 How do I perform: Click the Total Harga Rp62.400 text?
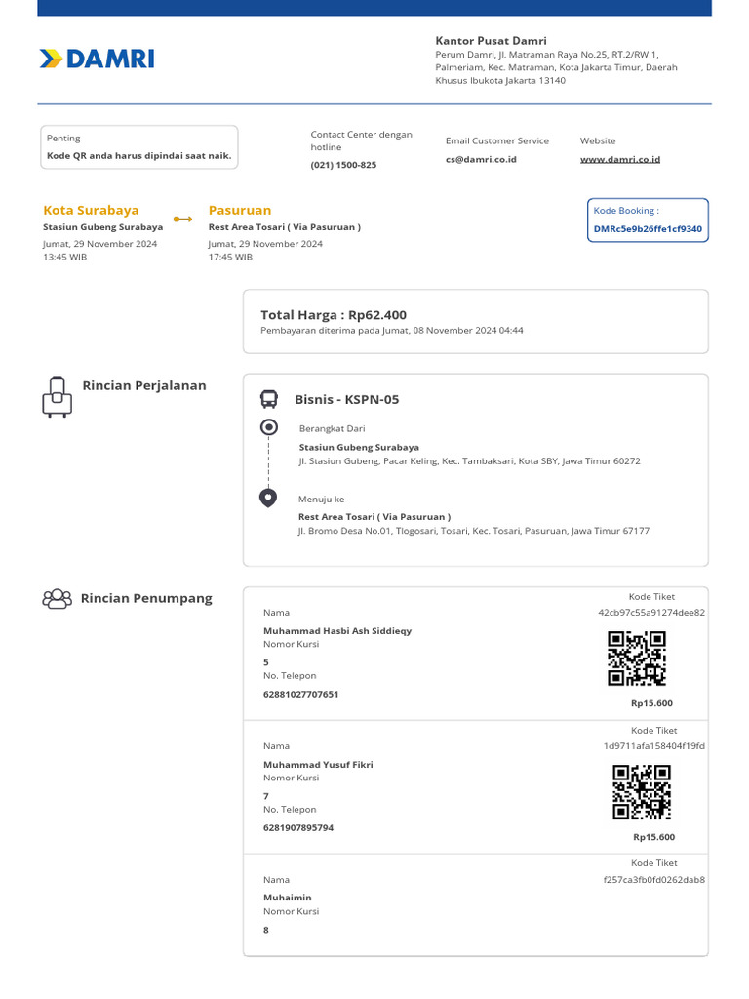(x=334, y=315)
